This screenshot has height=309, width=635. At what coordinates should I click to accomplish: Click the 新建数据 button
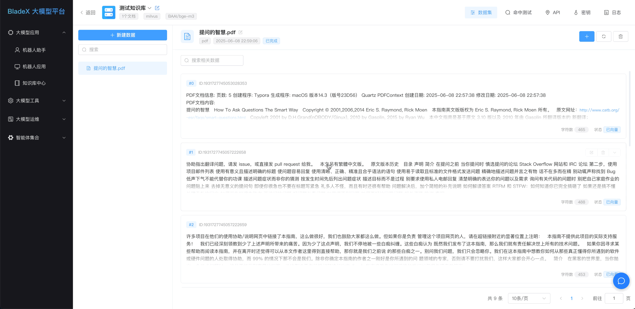[x=123, y=35]
